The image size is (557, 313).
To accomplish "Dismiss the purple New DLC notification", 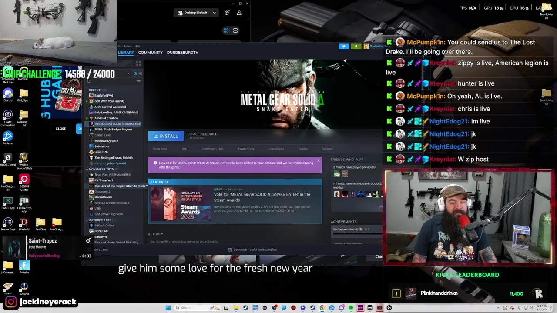I will [318, 161].
